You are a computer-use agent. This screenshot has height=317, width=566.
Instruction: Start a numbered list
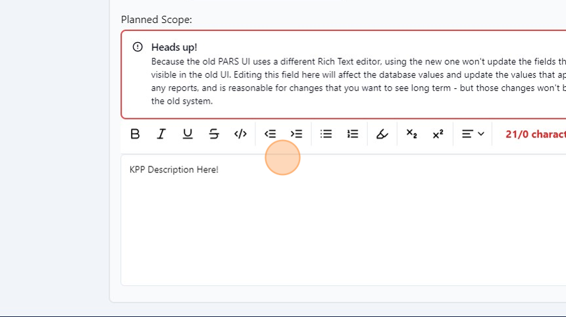(353, 134)
